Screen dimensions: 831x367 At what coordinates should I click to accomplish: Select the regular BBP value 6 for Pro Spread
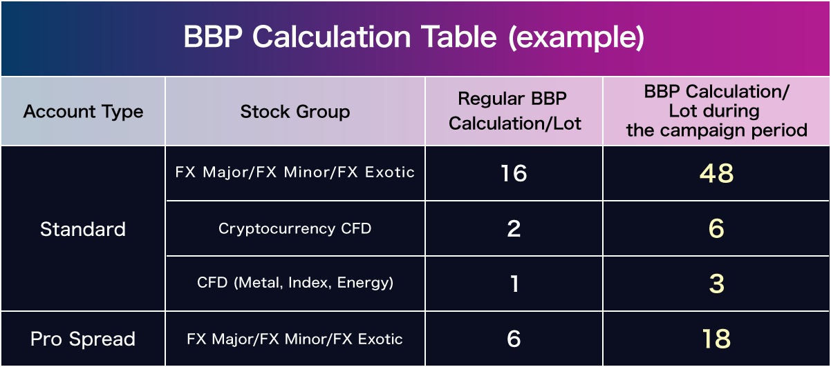[514, 339]
